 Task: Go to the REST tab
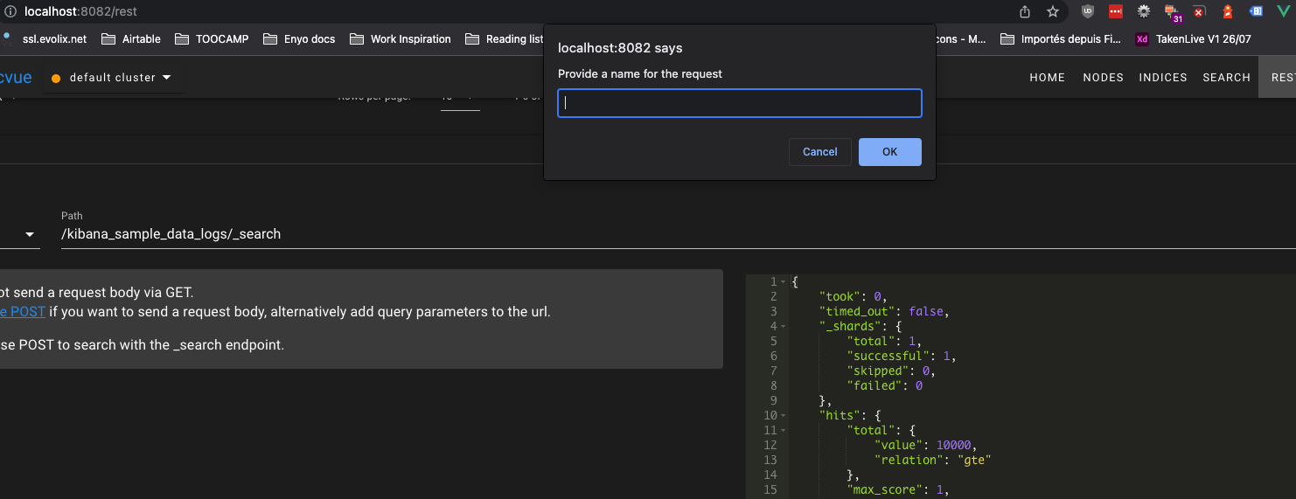tap(1278, 77)
